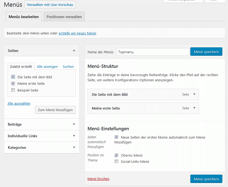
Task: Expand the Individuelle Links section
Action: pos(74,136)
